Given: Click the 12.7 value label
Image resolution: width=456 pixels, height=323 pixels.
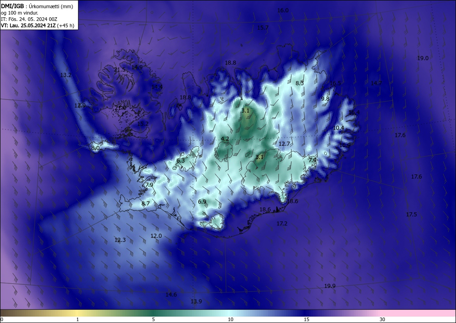Looking at the screenshot, I should coord(284,144).
